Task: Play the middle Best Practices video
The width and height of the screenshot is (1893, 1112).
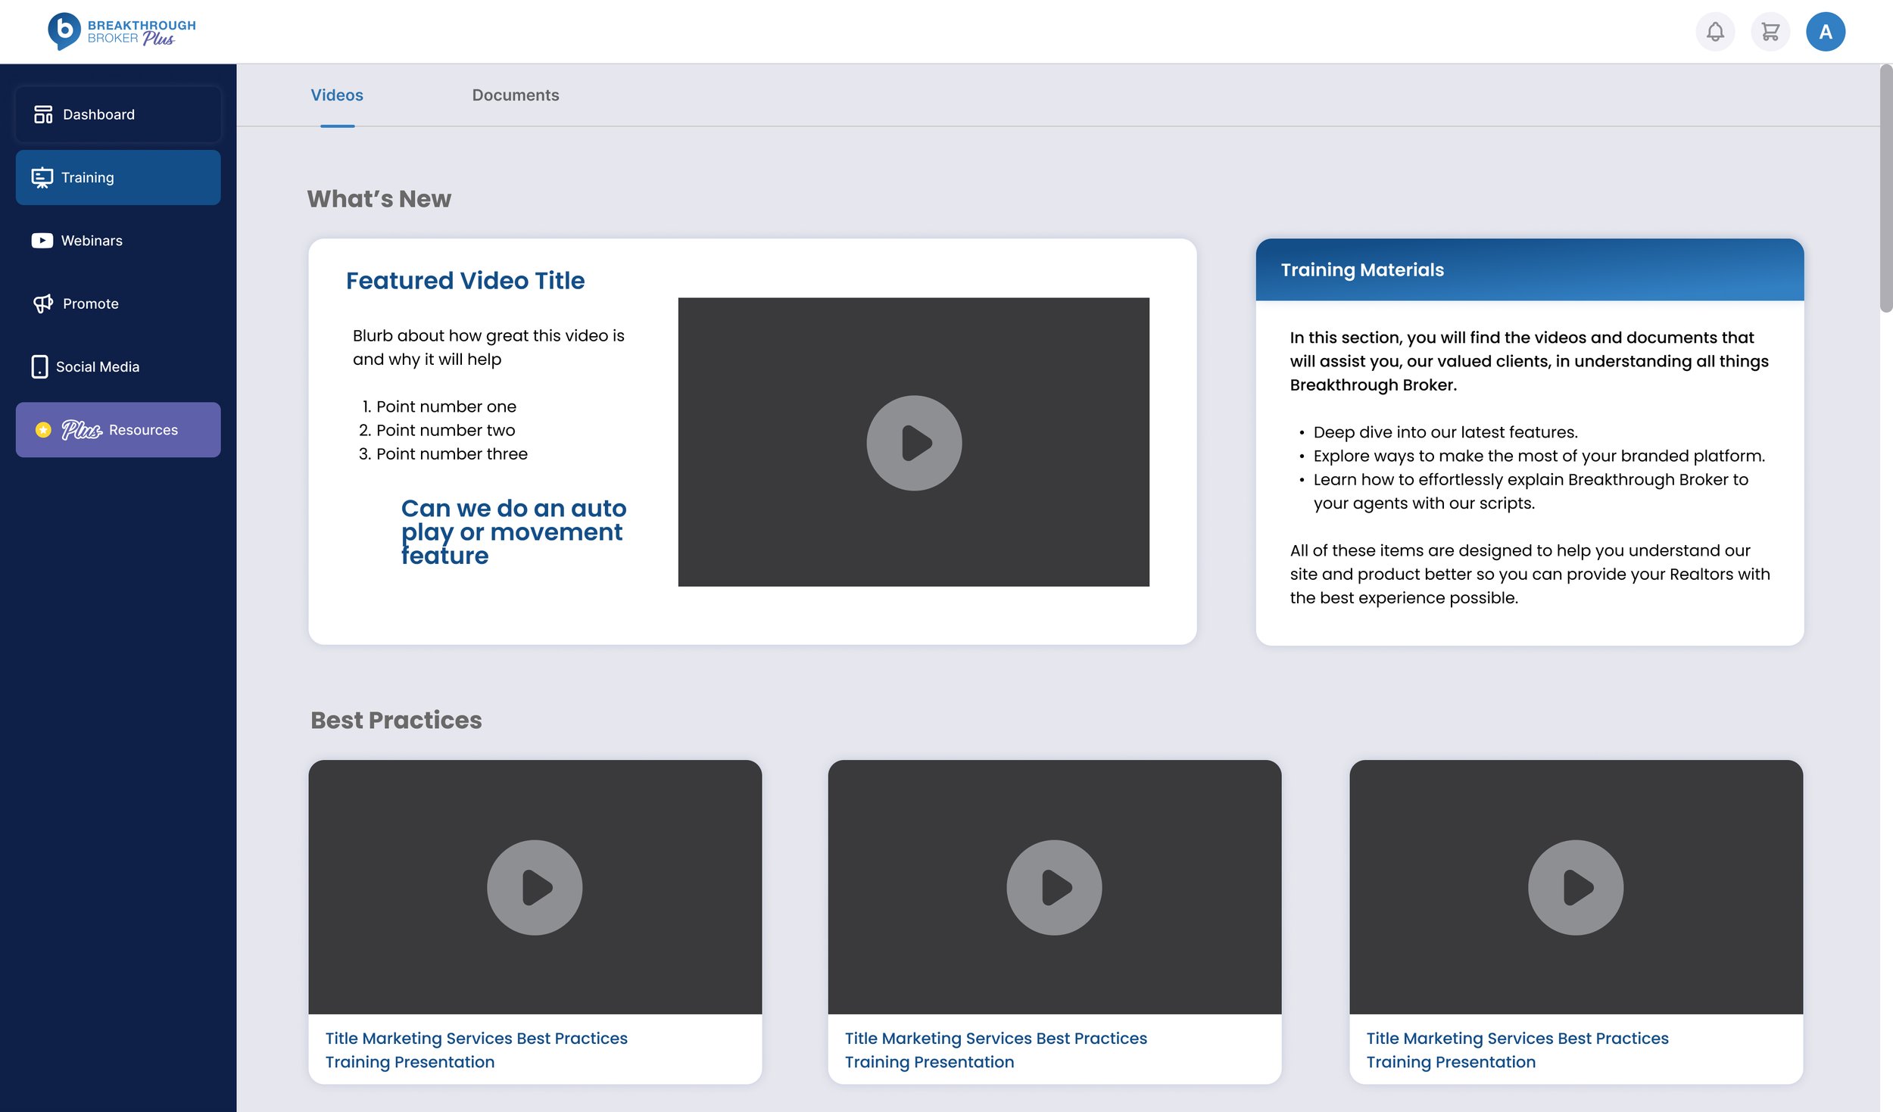Action: (x=1054, y=887)
